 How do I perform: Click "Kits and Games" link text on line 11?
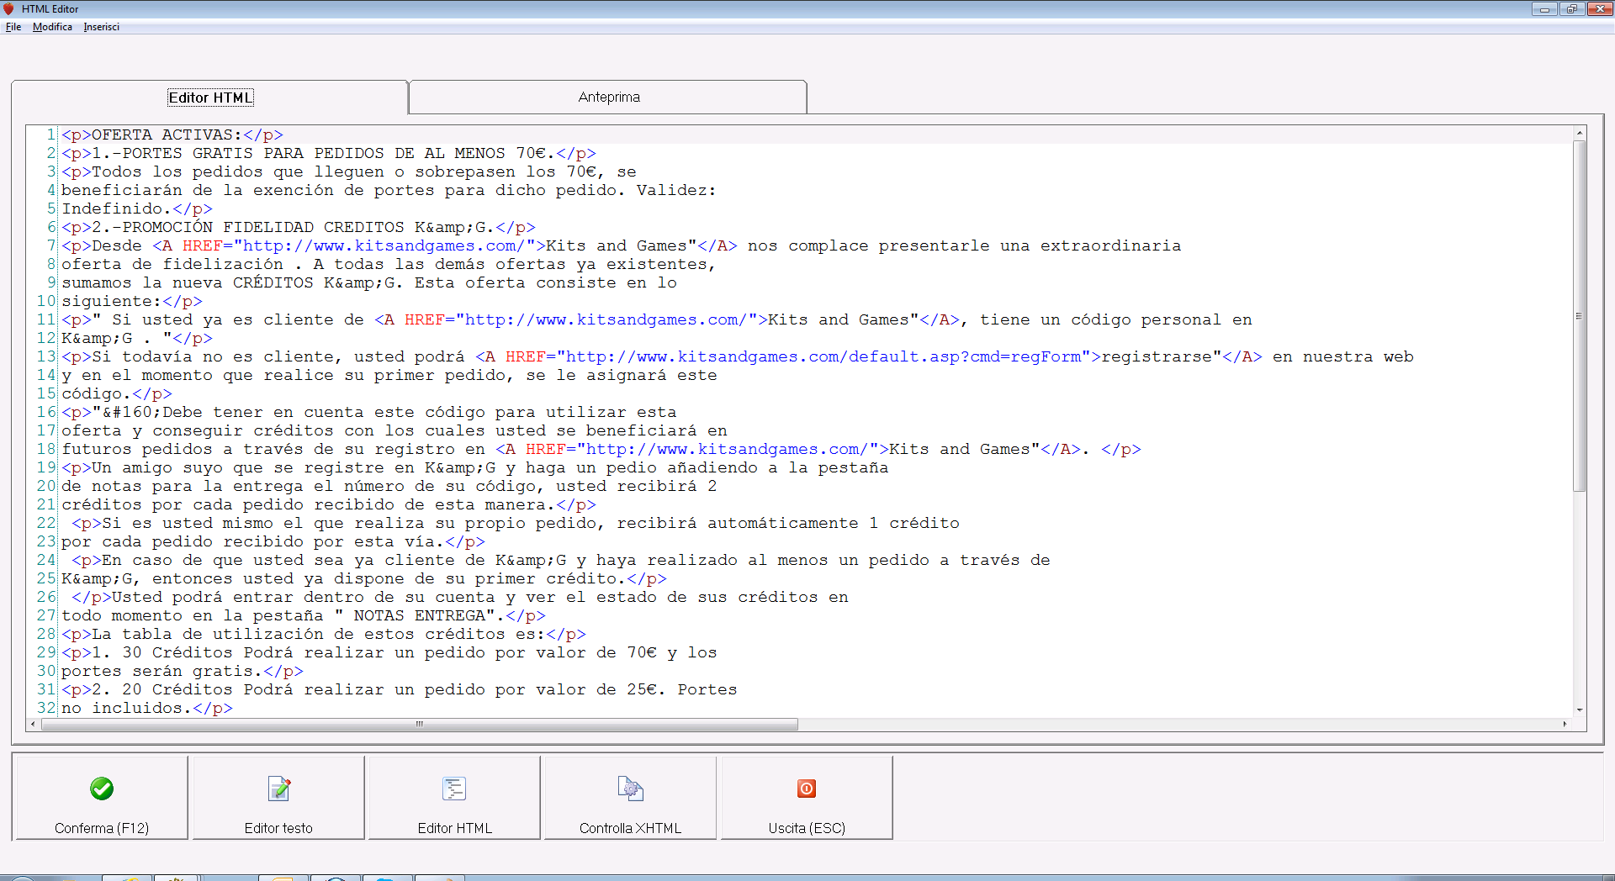point(838,319)
